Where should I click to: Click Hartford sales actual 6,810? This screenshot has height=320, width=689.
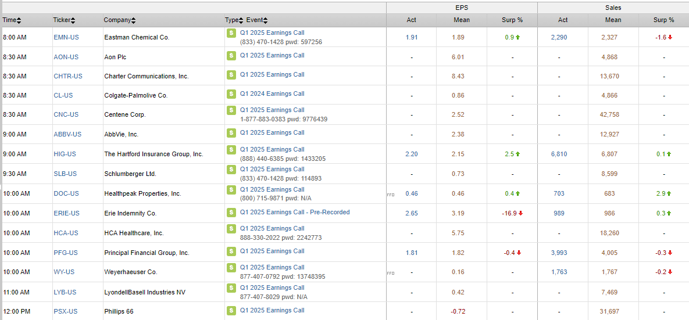(x=559, y=154)
